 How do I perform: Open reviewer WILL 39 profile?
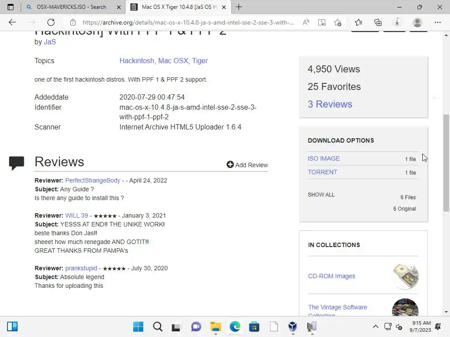[76, 215]
